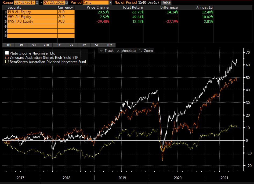The image size is (254, 184).
Task: Activate the Track crosshair tool
Action: point(106,50)
